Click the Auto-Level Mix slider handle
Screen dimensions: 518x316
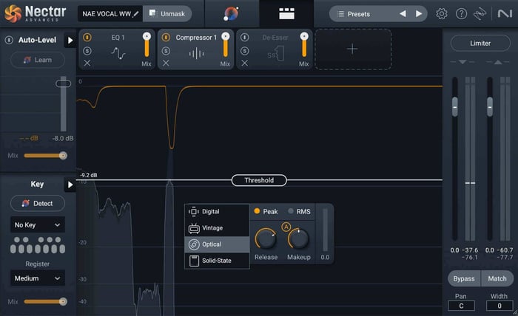[x=63, y=156]
